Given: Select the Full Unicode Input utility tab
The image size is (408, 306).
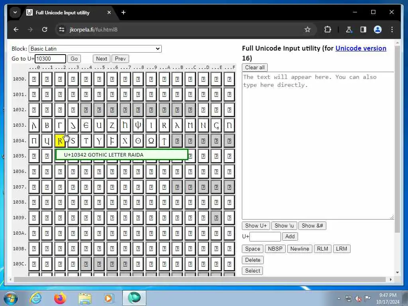Looking at the screenshot, I should point(63,12).
